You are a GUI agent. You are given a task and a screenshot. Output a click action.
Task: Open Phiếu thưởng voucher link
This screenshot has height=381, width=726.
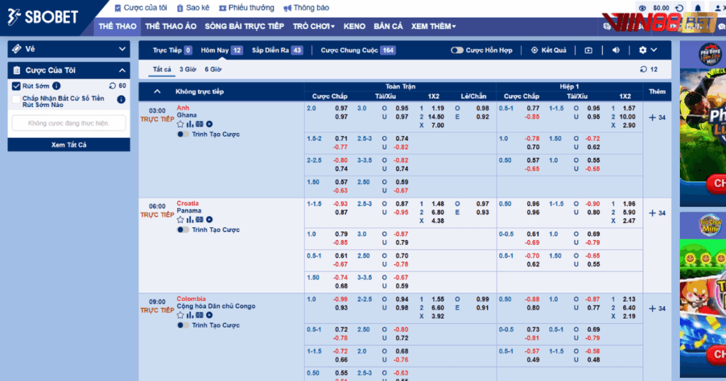coord(246,8)
